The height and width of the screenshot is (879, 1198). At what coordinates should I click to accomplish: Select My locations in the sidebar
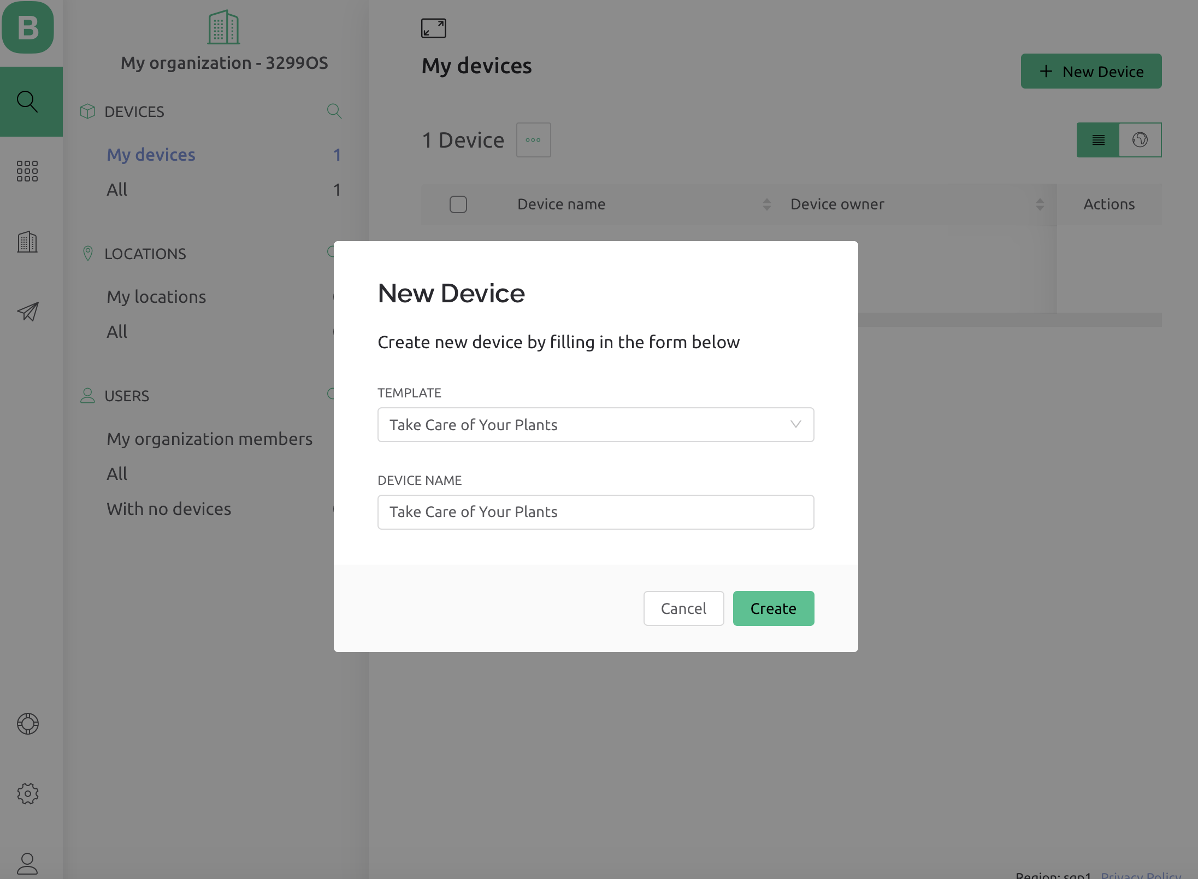click(156, 297)
